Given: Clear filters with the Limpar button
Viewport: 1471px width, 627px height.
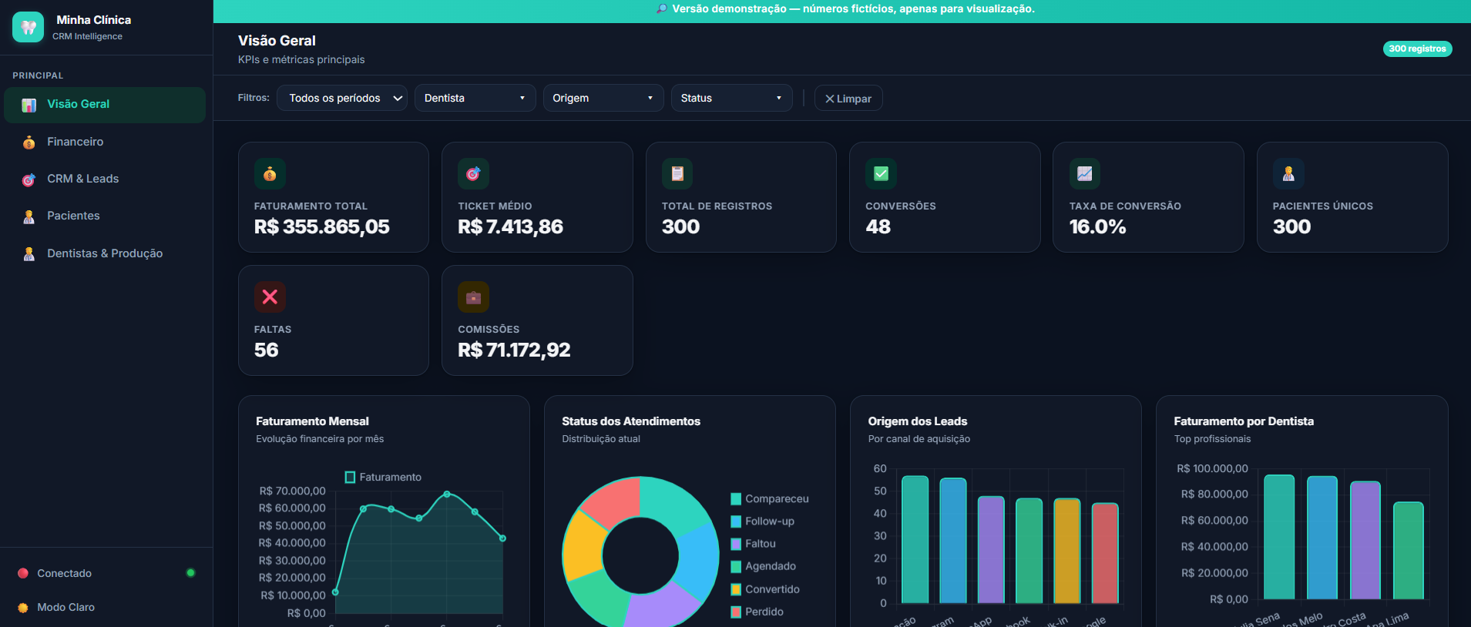Looking at the screenshot, I should click(848, 99).
